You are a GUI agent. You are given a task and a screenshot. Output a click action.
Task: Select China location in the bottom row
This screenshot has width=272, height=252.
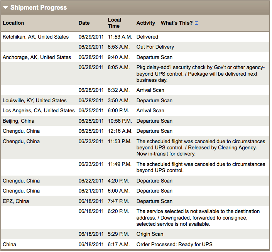click(x=9, y=245)
